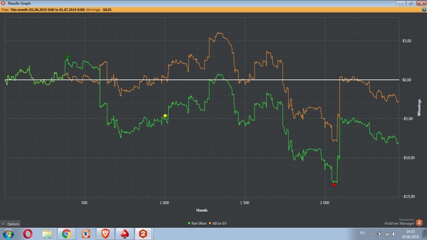Expand the Options panel
The image size is (427, 240).
click(10, 224)
